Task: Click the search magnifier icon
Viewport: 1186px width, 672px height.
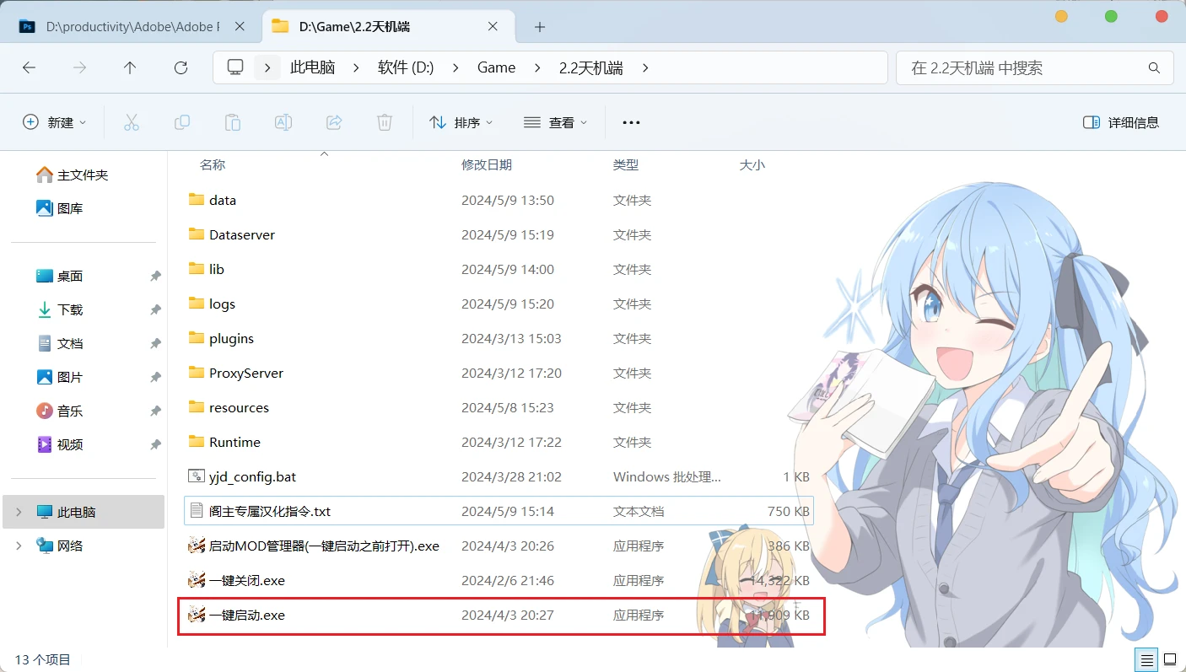Action: click(1154, 68)
